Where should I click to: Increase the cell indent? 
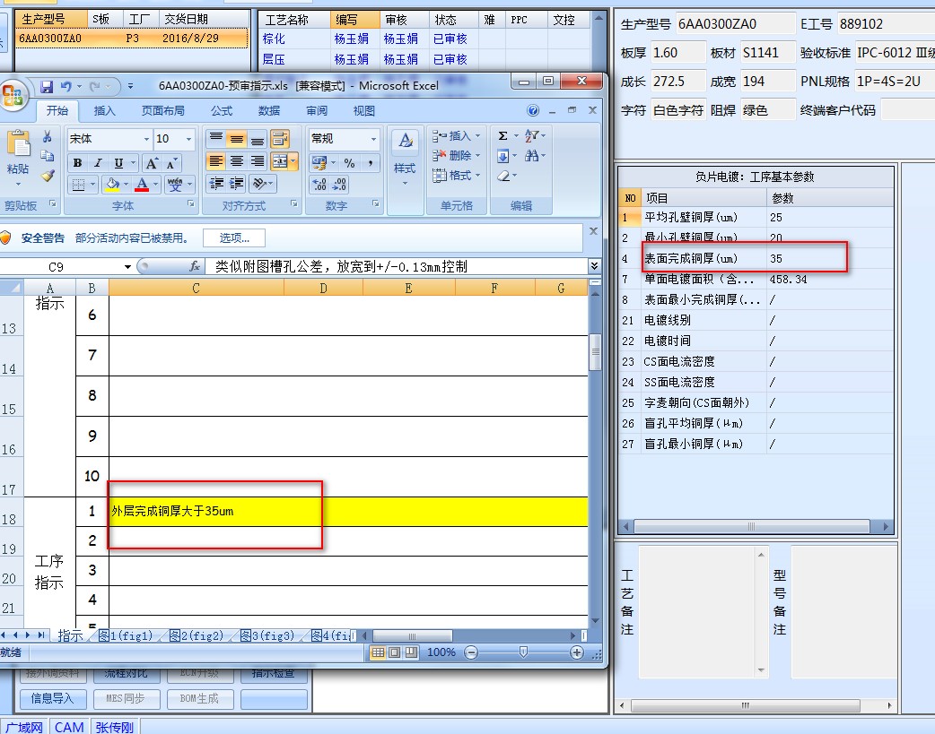click(x=237, y=184)
